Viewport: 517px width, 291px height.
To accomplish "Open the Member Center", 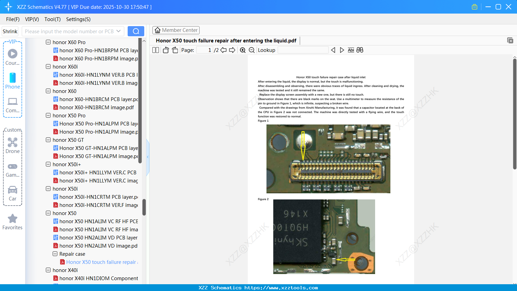I will (x=176, y=30).
